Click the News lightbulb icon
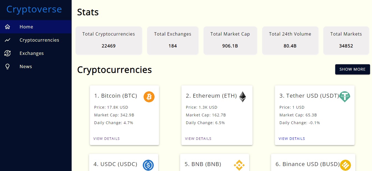Screen dimensions: 372x171 pos(7,66)
